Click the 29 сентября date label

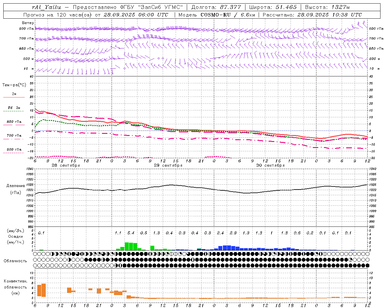pos(168,165)
